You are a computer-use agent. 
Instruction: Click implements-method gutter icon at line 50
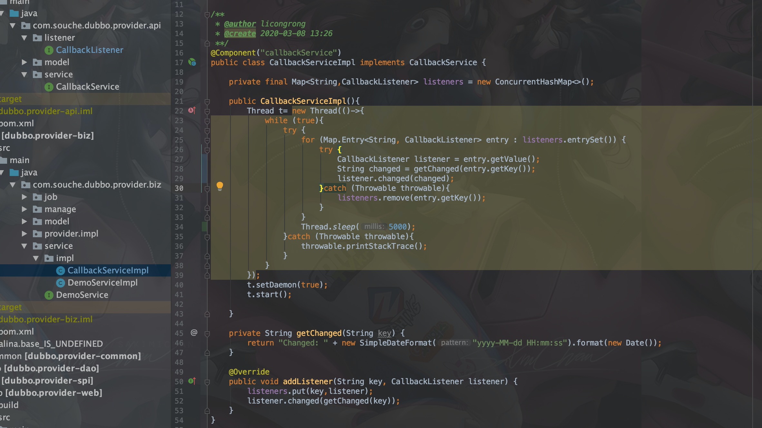(x=192, y=381)
